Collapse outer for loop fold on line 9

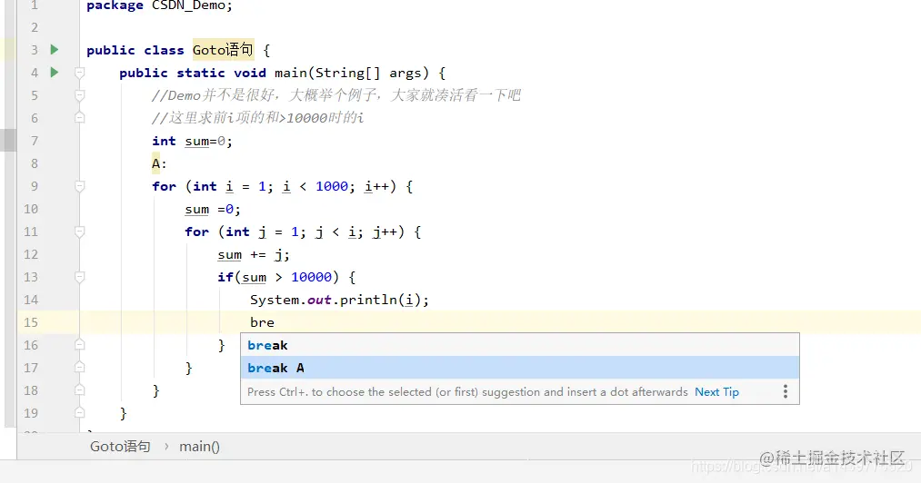79,187
